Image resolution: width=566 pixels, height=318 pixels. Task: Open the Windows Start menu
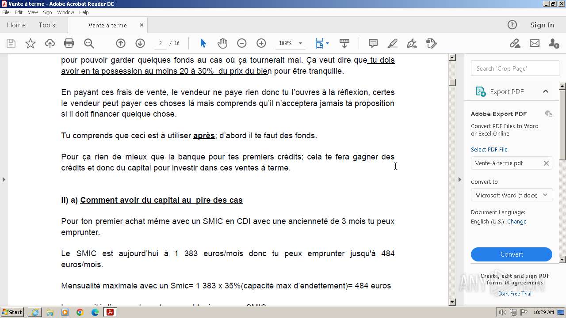pos(12,312)
